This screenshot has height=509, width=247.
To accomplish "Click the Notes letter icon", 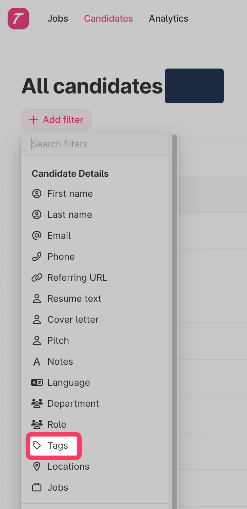I will pos(37,361).
